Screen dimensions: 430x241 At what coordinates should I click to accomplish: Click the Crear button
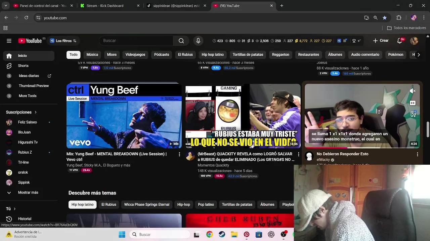click(381, 41)
